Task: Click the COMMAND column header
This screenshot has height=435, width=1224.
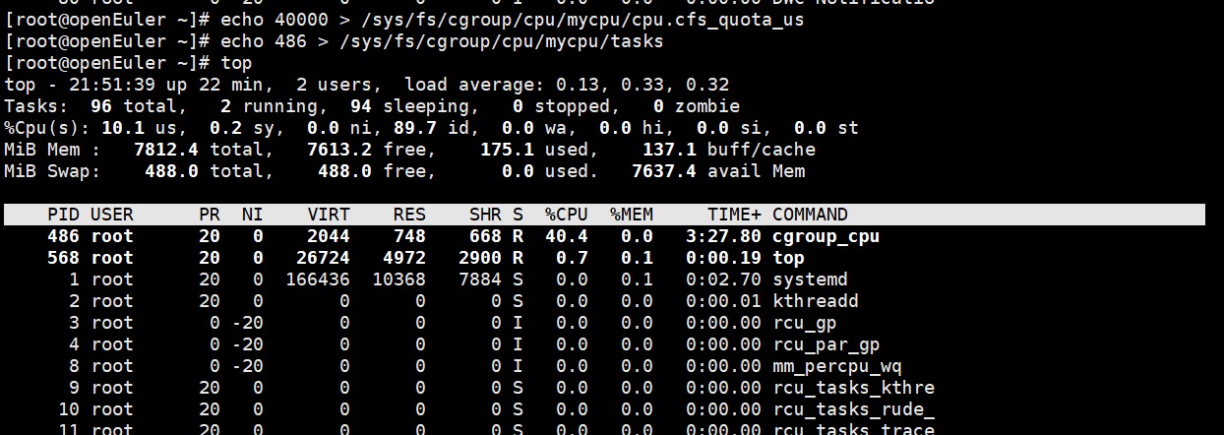Action: click(810, 215)
